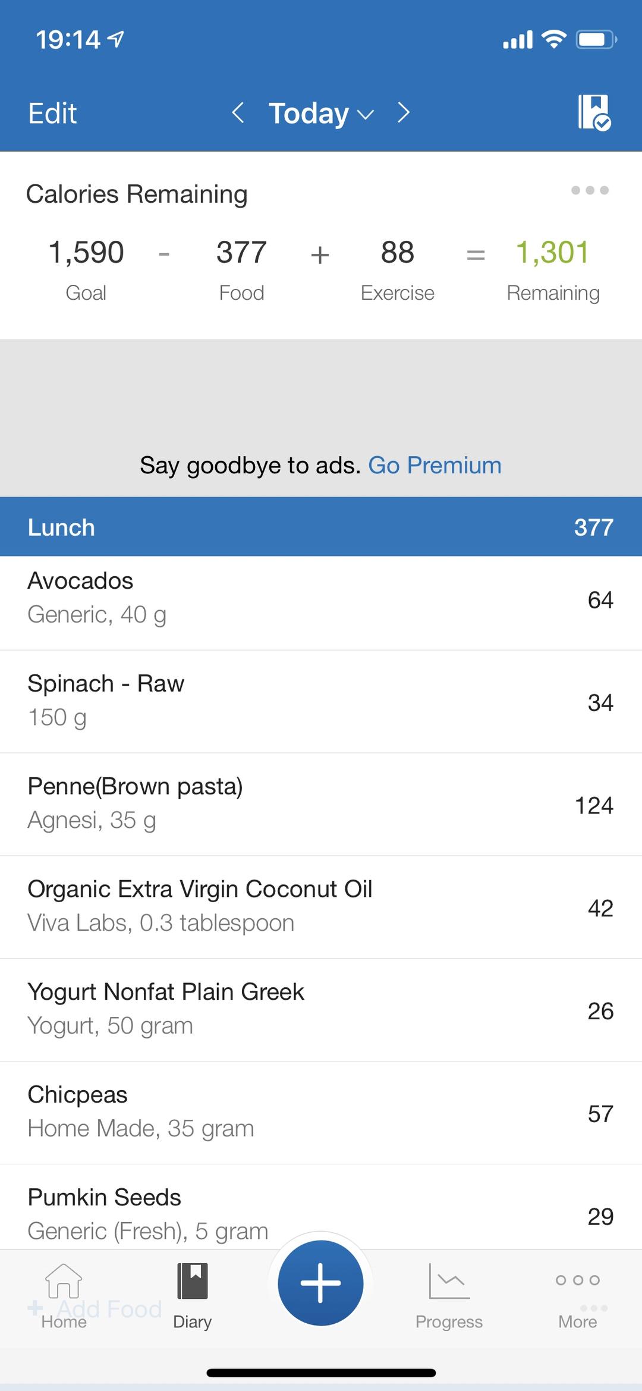Go to next day arrow
This screenshot has width=642, height=1391.
(404, 112)
